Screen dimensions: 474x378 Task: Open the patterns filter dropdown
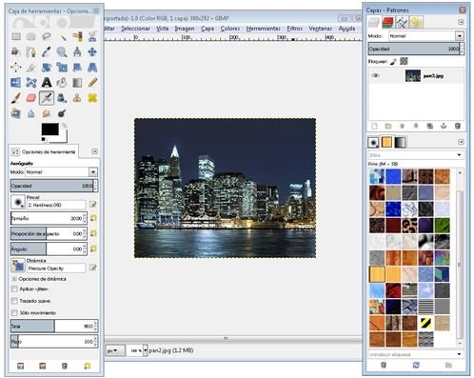[459, 155]
